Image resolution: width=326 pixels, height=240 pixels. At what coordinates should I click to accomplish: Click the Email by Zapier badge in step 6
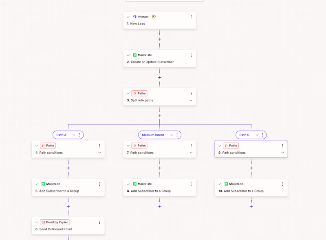pyautogui.click(x=55, y=222)
